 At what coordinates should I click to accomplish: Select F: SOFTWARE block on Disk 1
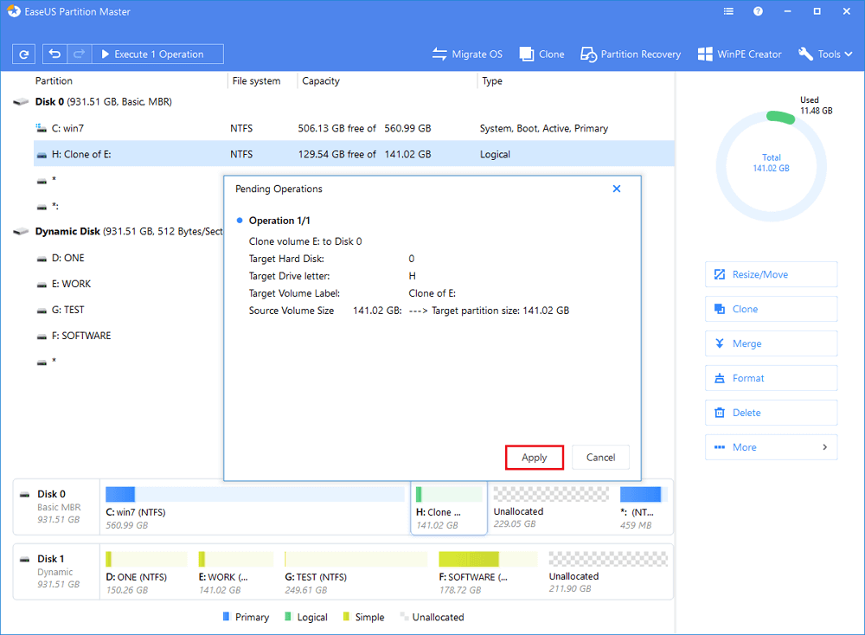click(x=488, y=572)
